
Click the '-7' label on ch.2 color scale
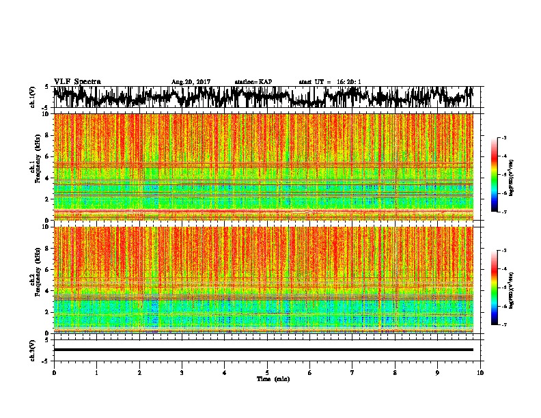click(x=503, y=325)
